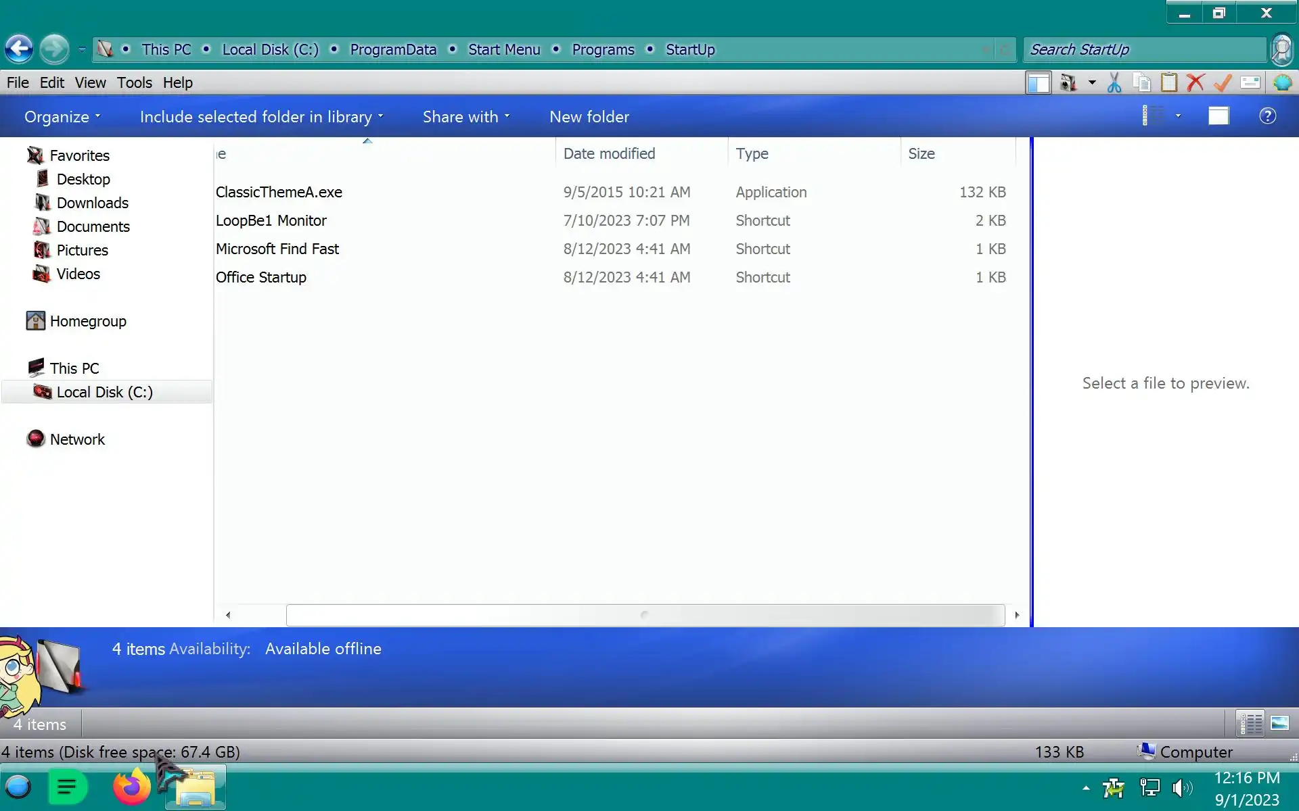Image resolution: width=1299 pixels, height=811 pixels.
Task: Open Firefox from the taskbar
Action: tap(131, 787)
